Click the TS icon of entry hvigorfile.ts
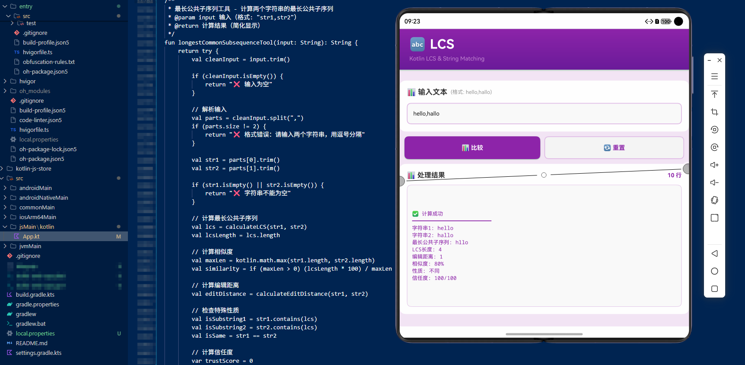 [17, 52]
